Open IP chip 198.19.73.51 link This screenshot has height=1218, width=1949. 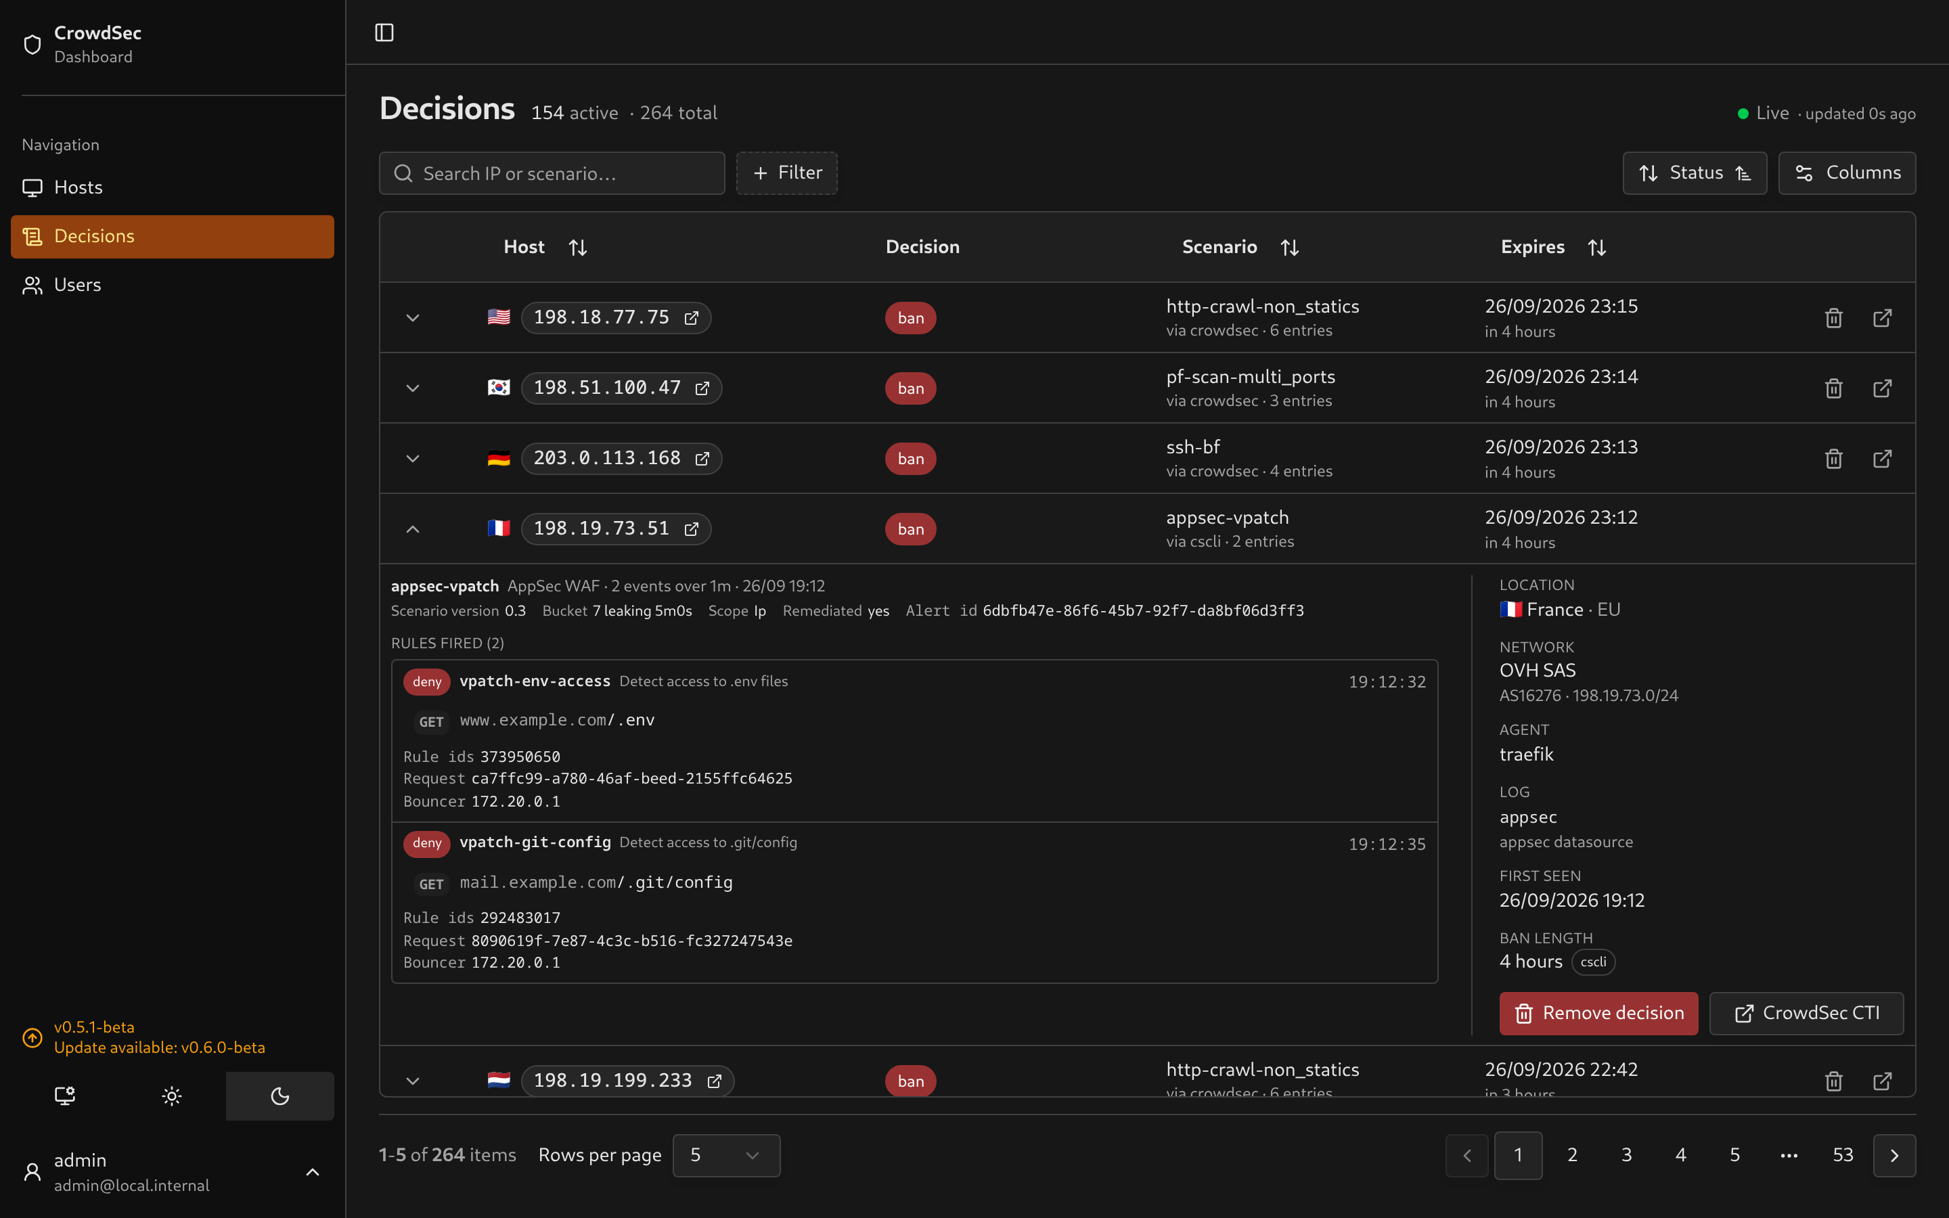(x=616, y=528)
